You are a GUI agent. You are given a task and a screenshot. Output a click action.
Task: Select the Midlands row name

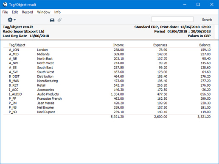click(x=43, y=54)
